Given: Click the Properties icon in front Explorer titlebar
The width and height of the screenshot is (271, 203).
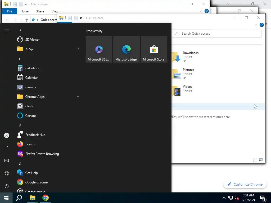Looking at the screenshot, I should (x=70, y=18).
